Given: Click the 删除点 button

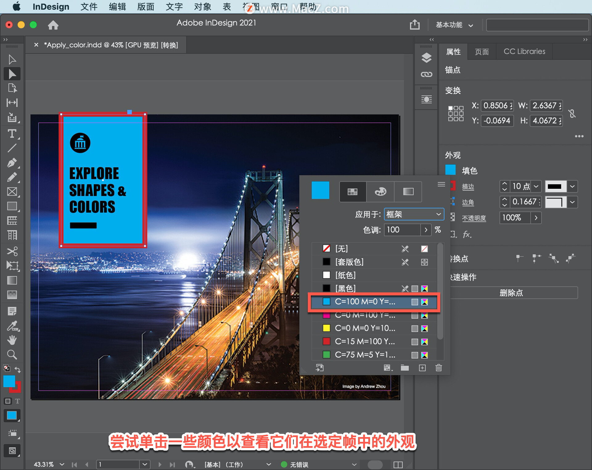Looking at the screenshot, I should coord(511,293).
